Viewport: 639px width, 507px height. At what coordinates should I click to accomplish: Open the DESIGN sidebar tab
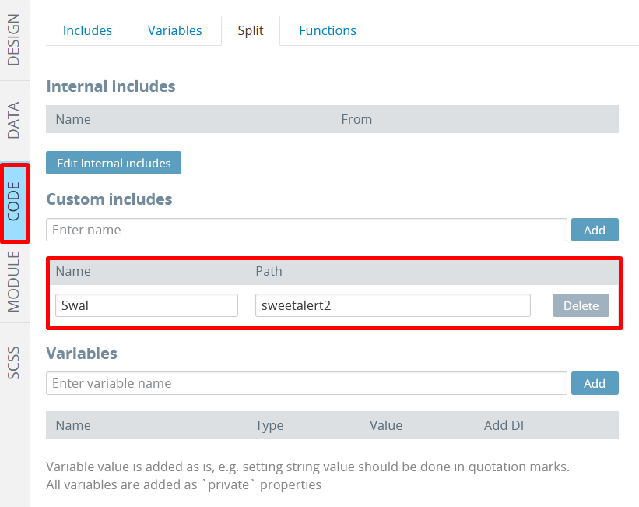14,40
